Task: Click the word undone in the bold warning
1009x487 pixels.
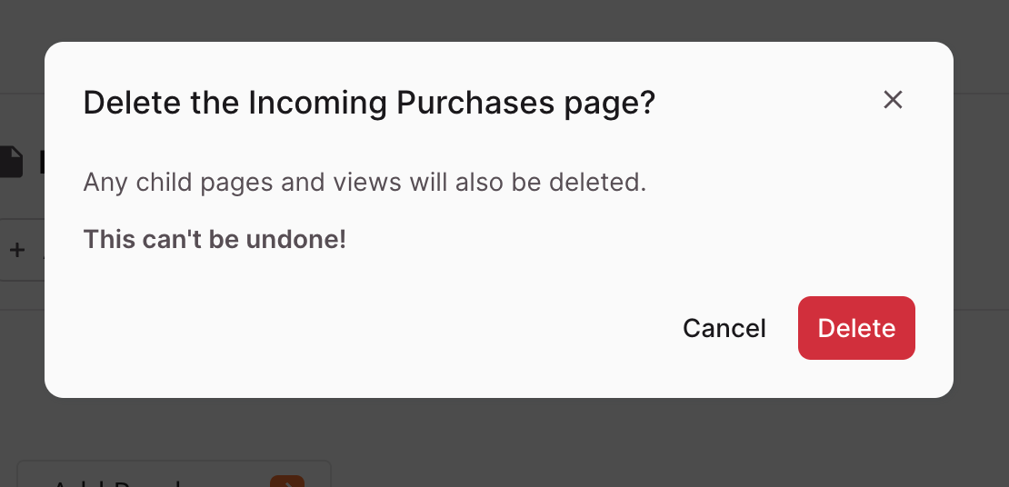Action: [296, 239]
